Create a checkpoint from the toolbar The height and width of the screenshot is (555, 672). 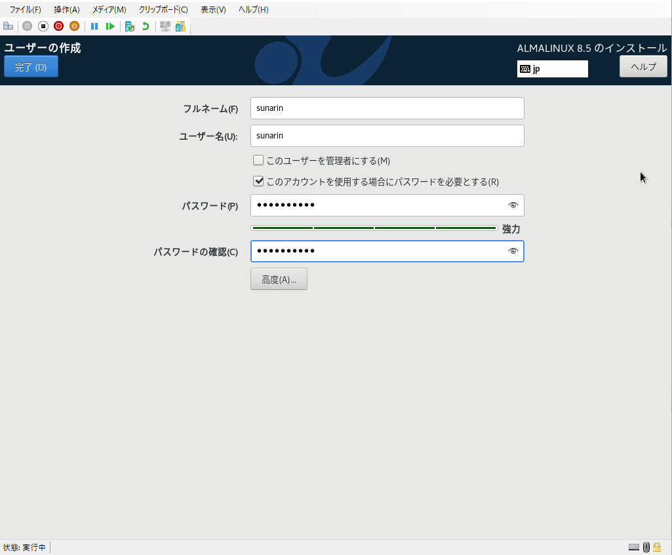(129, 26)
